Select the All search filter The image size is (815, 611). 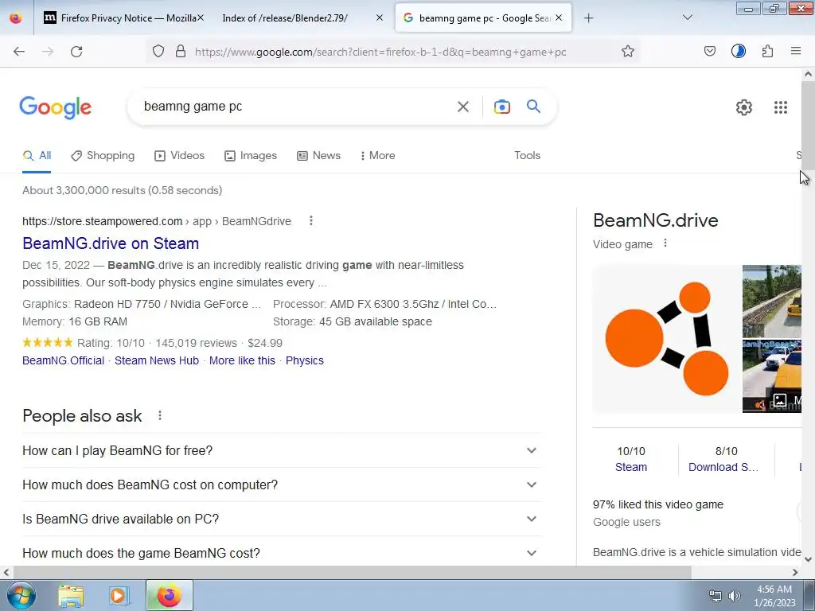tap(37, 155)
